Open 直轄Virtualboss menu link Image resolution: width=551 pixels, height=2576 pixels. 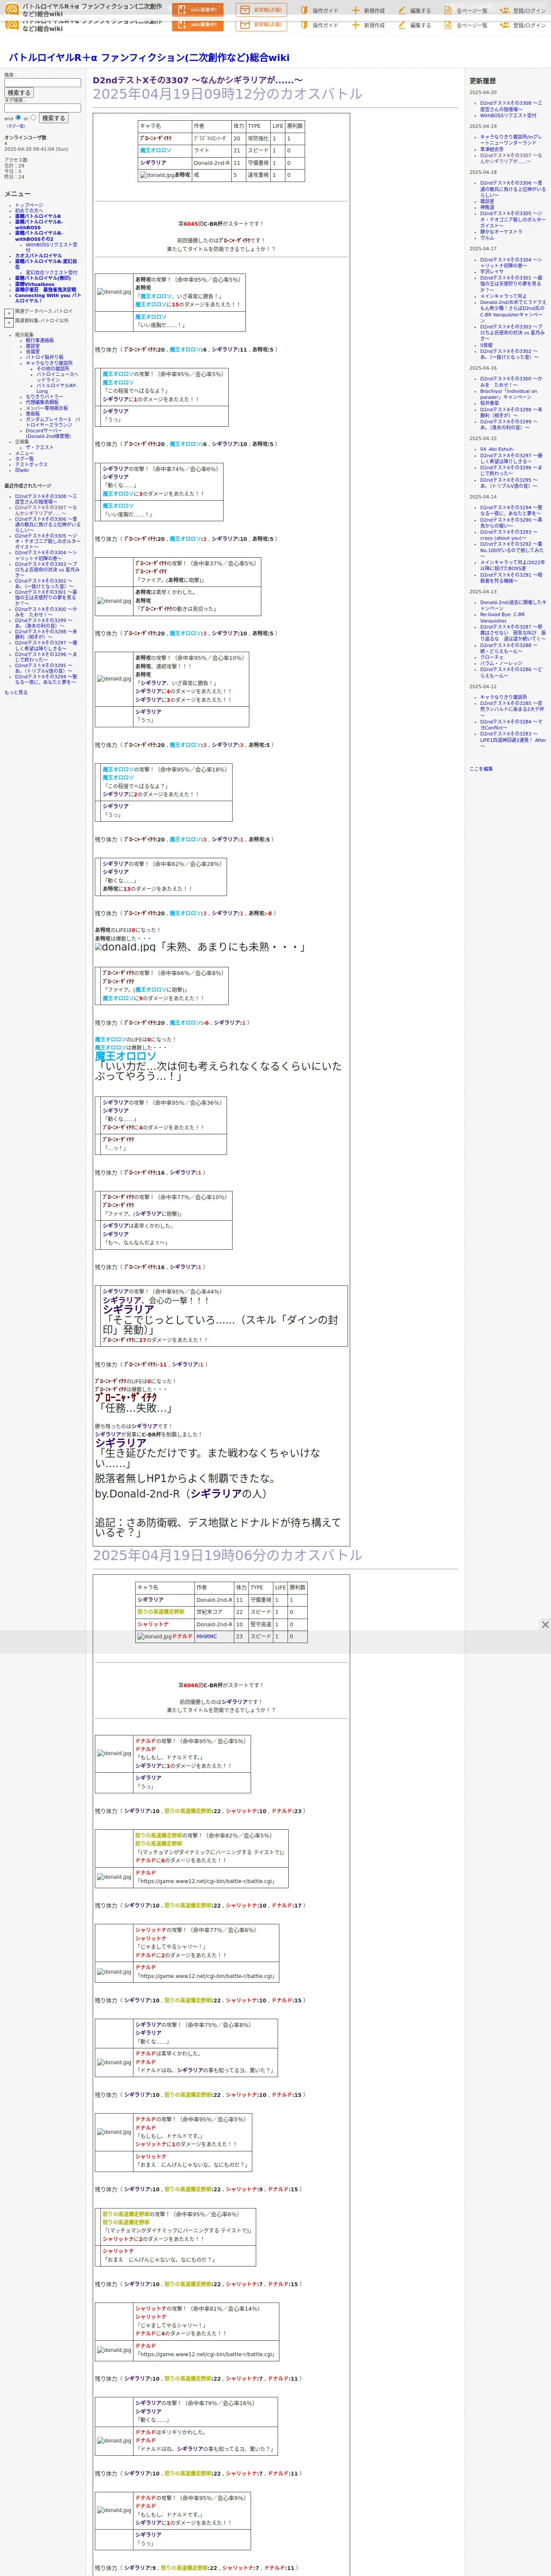[35, 284]
